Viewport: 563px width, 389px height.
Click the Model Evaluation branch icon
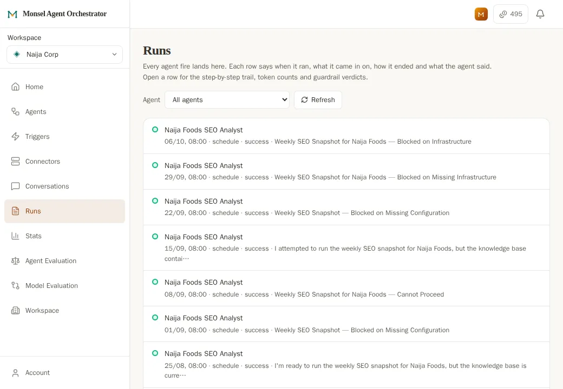click(x=16, y=285)
